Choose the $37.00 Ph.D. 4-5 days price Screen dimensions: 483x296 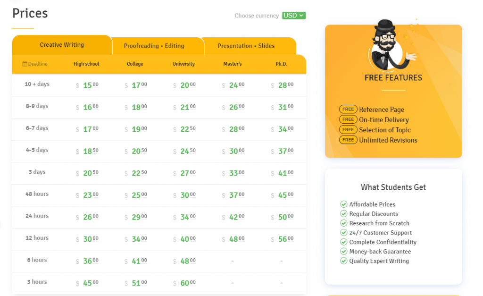282,151
